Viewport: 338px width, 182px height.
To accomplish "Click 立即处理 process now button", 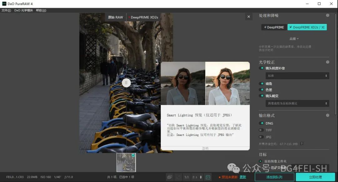I will 315,177.
